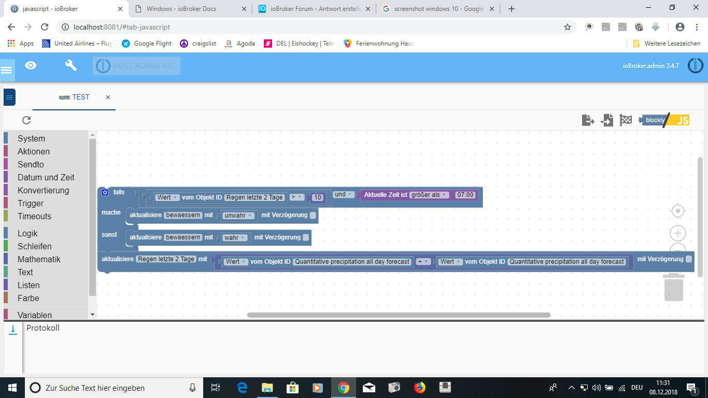Edit the time field 07:00
Image resolution: width=708 pixels, height=398 pixels.
coord(465,195)
